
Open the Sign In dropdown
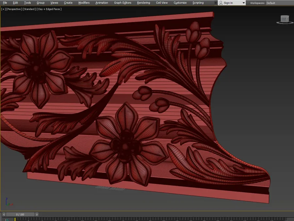[232, 3]
